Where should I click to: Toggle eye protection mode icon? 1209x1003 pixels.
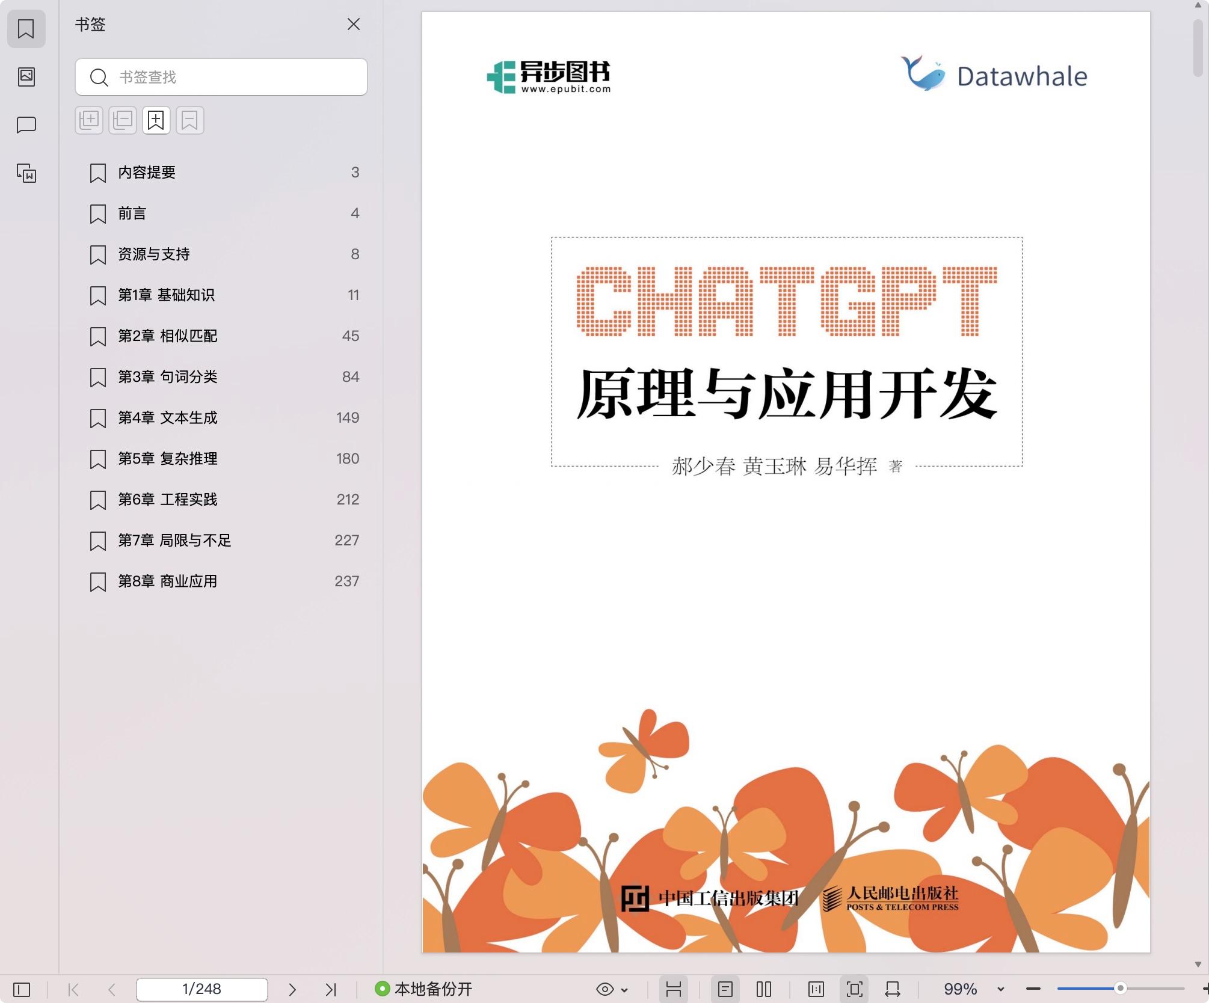pyautogui.click(x=604, y=989)
